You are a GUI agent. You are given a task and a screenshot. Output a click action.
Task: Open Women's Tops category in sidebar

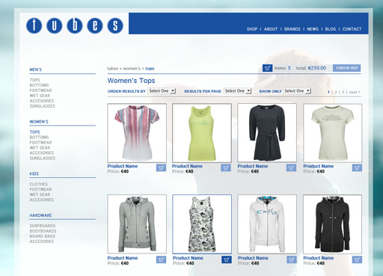[34, 132]
